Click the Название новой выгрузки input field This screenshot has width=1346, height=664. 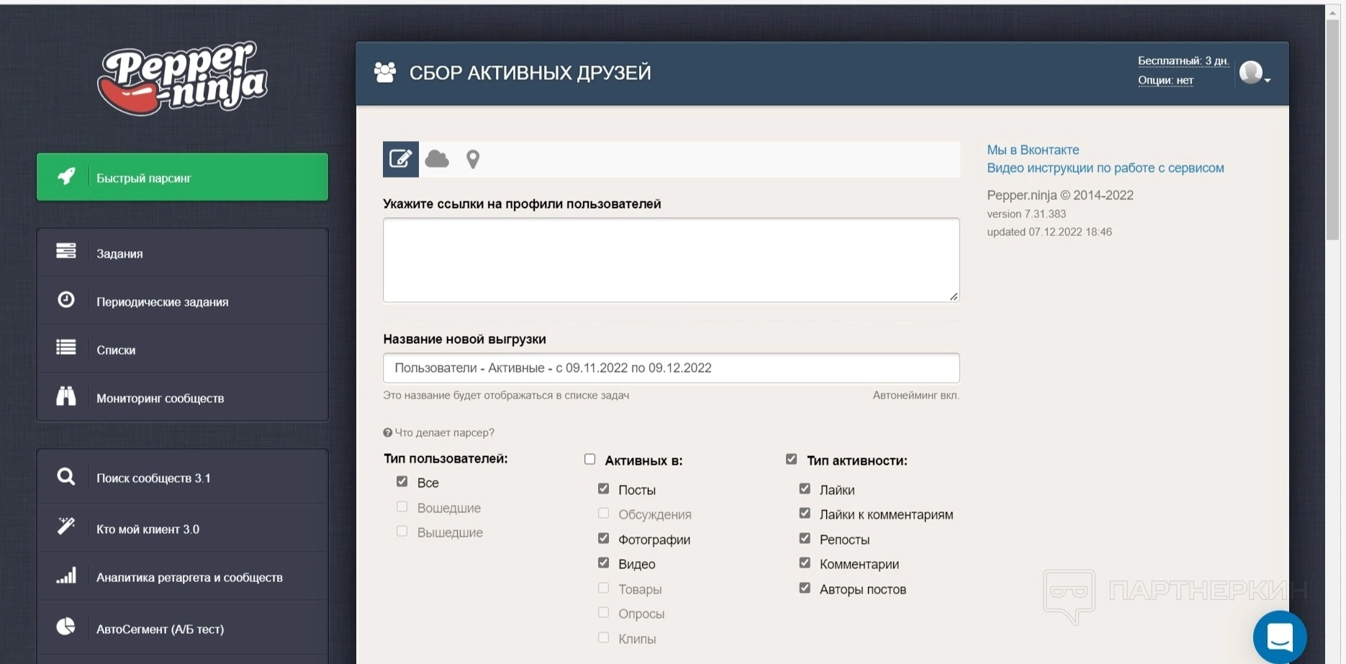click(x=671, y=368)
